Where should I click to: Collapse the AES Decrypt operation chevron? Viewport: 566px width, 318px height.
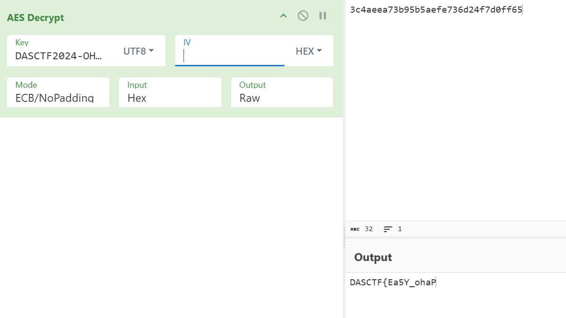[x=283, y=16]
